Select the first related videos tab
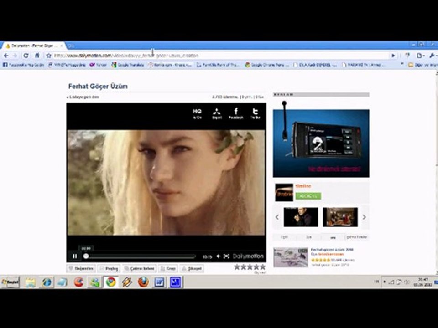Viewport: 438px width, 328px height. tap(284, 237)
